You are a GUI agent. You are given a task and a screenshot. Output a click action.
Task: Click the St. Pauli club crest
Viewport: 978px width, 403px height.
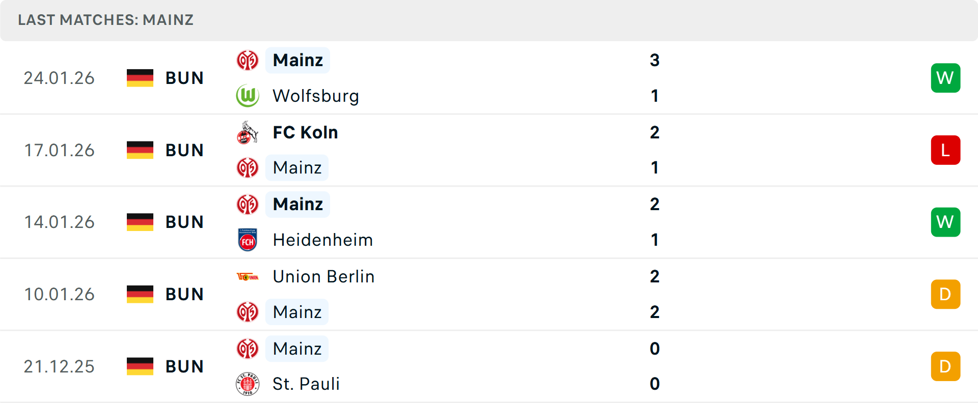248,384
